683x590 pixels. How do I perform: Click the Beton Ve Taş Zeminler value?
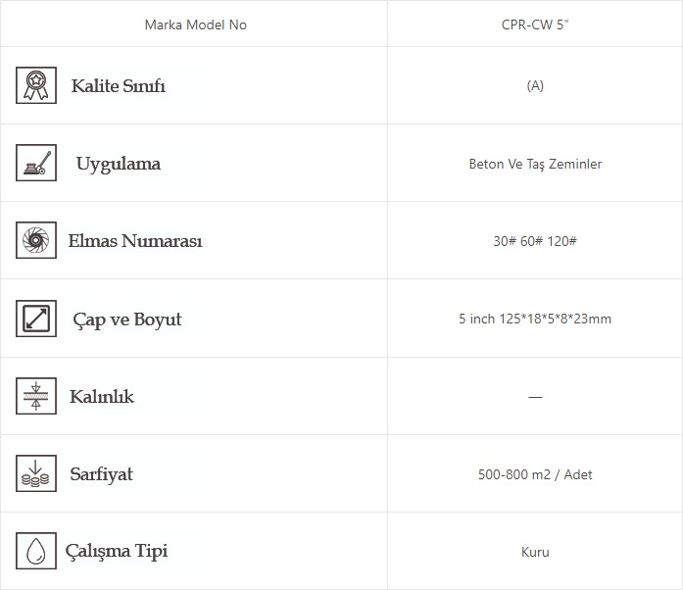(x=535, y=164)
